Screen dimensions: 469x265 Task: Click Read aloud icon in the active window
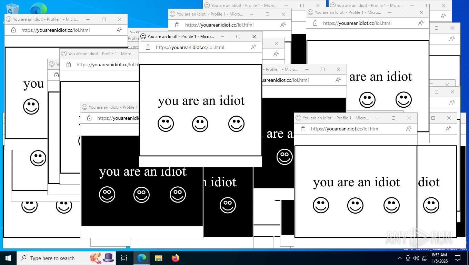(254, 47)
